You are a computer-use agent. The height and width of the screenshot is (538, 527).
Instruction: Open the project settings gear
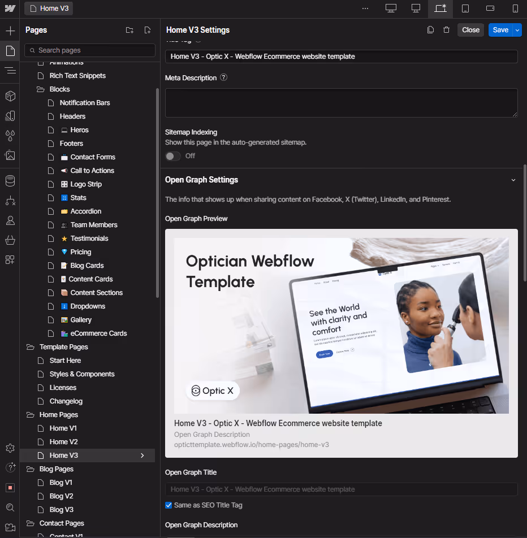click(x=10, y=448)
